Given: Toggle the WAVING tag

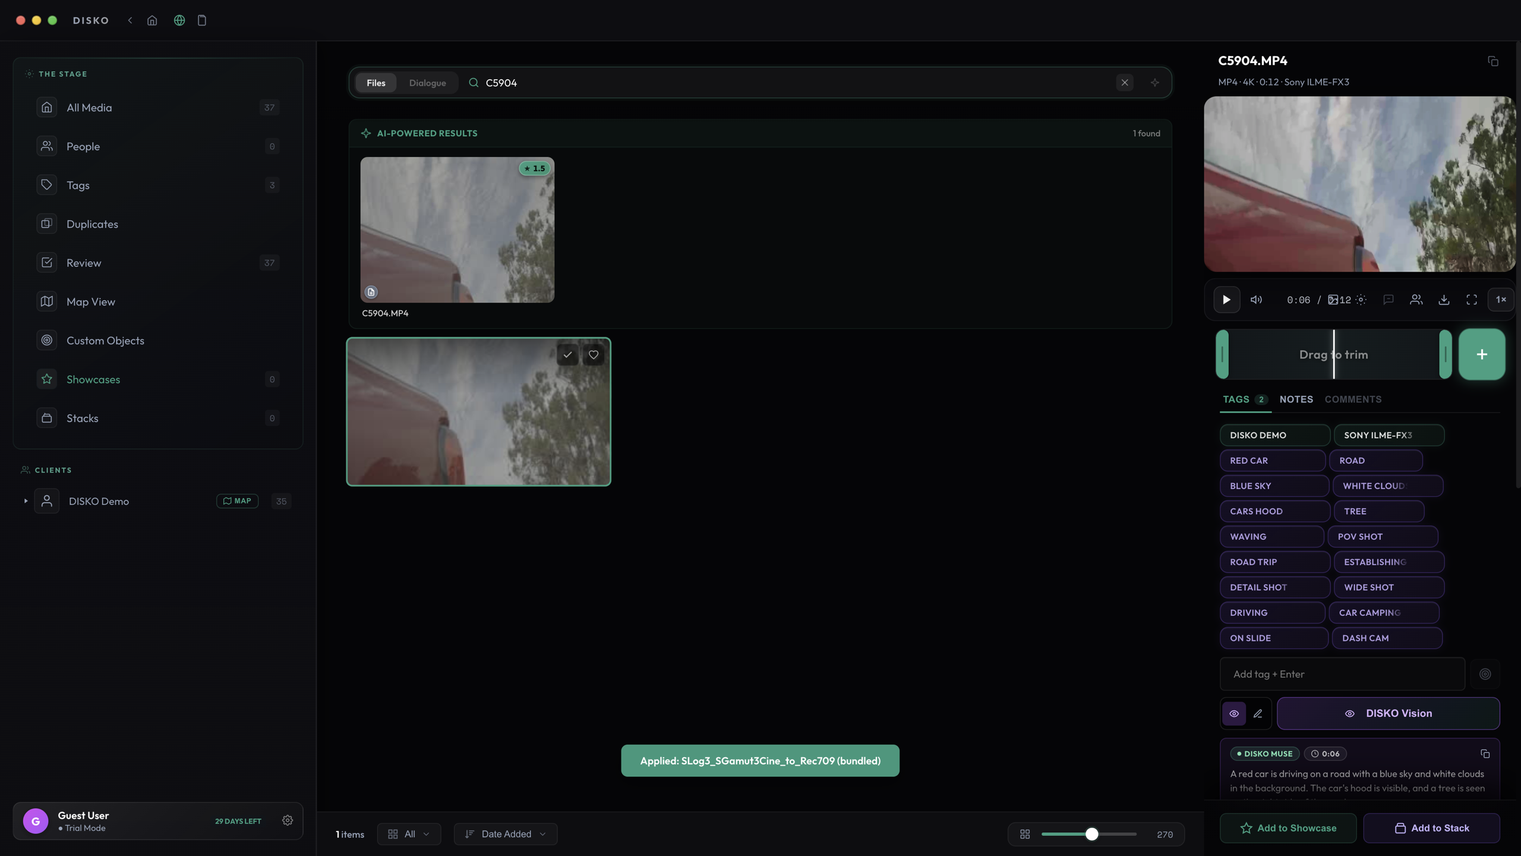Looking at the screenshot, I should coord(1271,537).
